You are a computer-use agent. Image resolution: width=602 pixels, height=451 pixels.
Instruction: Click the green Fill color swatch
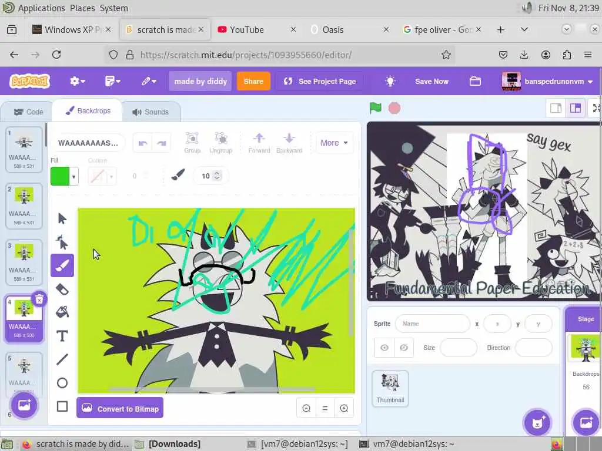click(60, 176)
